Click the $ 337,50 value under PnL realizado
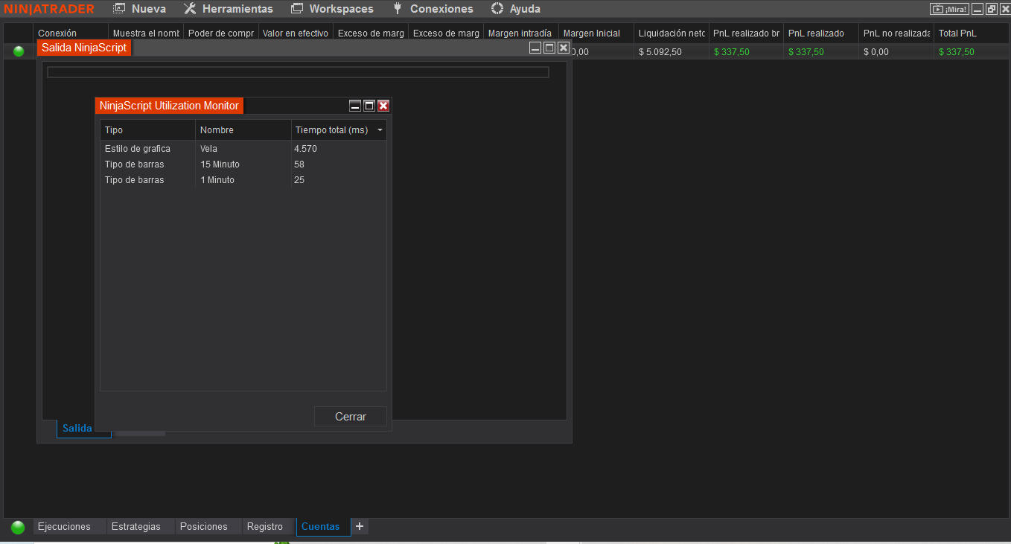The width and height of the screenshot is (1011, 544). tap(806, 52)
